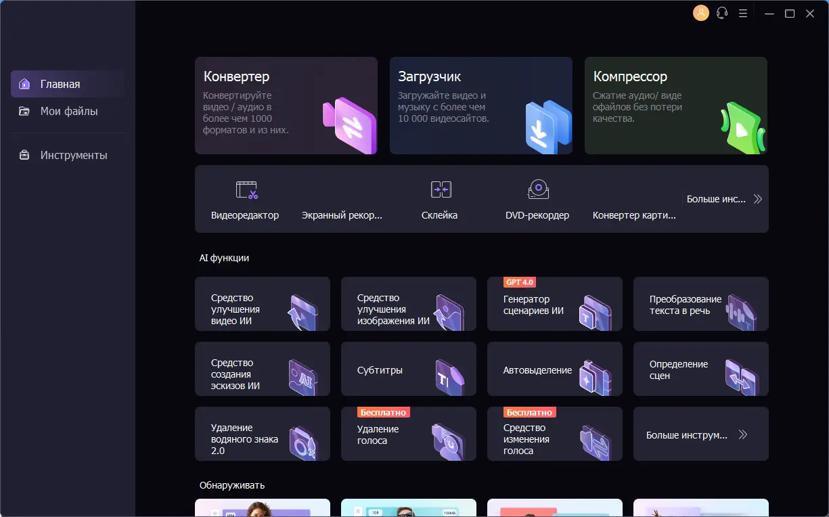829x517 pixels.
Task: Open Определение сцен tool
Action: point(701,369)
